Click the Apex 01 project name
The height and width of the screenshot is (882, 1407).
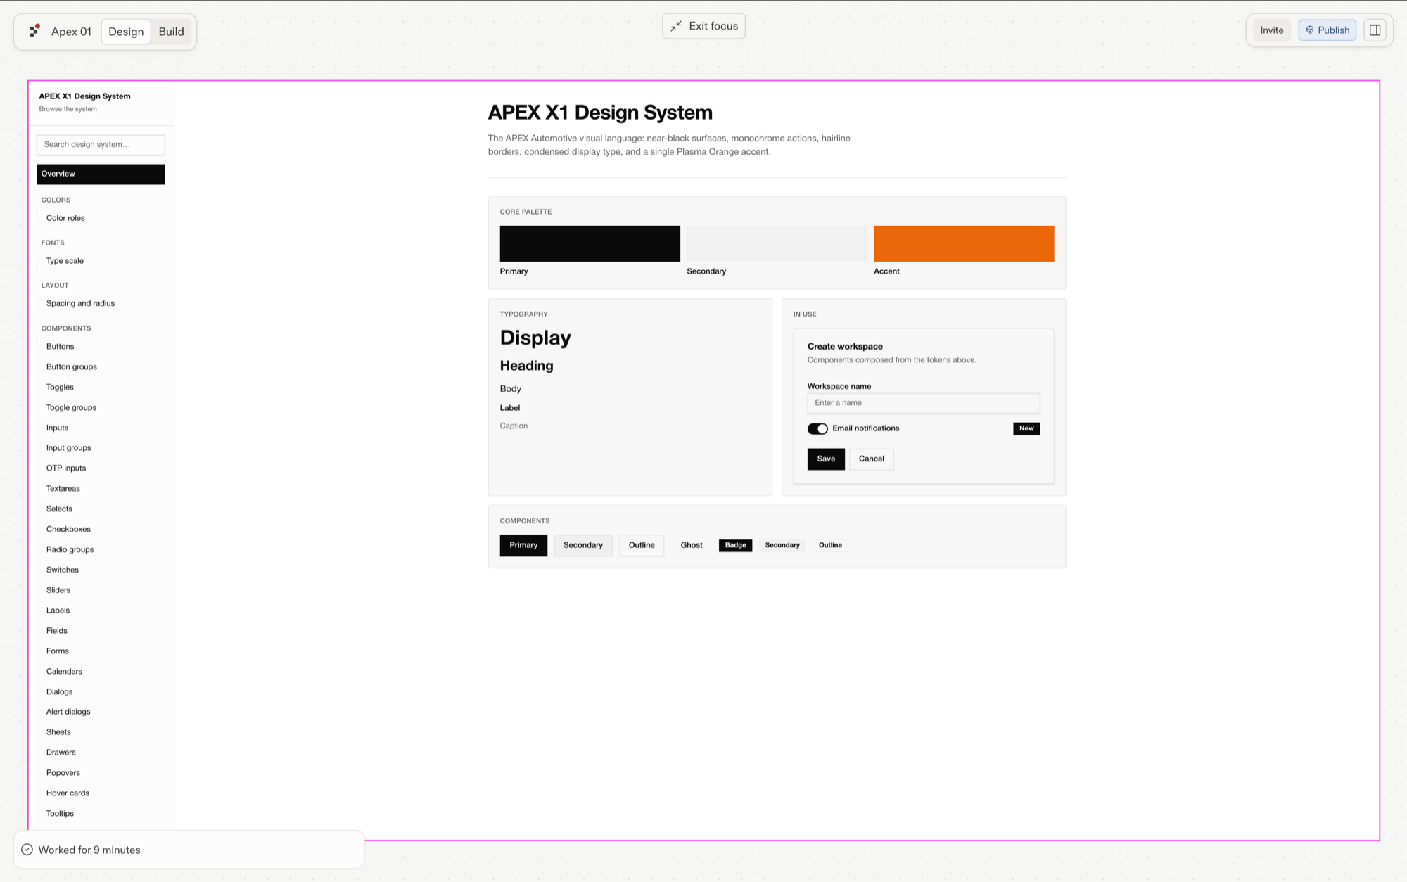point(71,32)
